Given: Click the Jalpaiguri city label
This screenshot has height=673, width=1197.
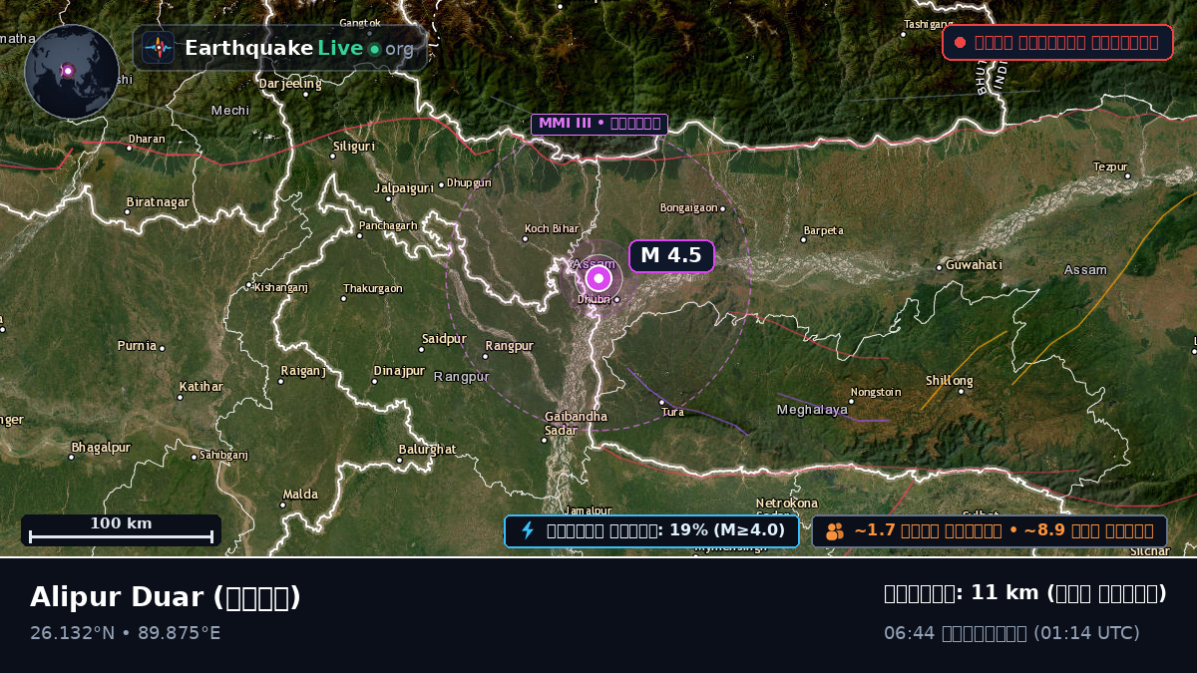Looking at the screenshot, I should [403, 187].
